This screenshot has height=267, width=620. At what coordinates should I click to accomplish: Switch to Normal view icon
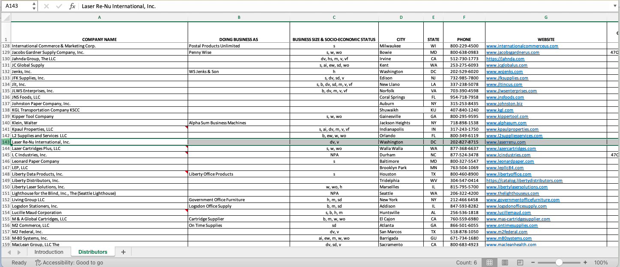(x=489, y=263)
